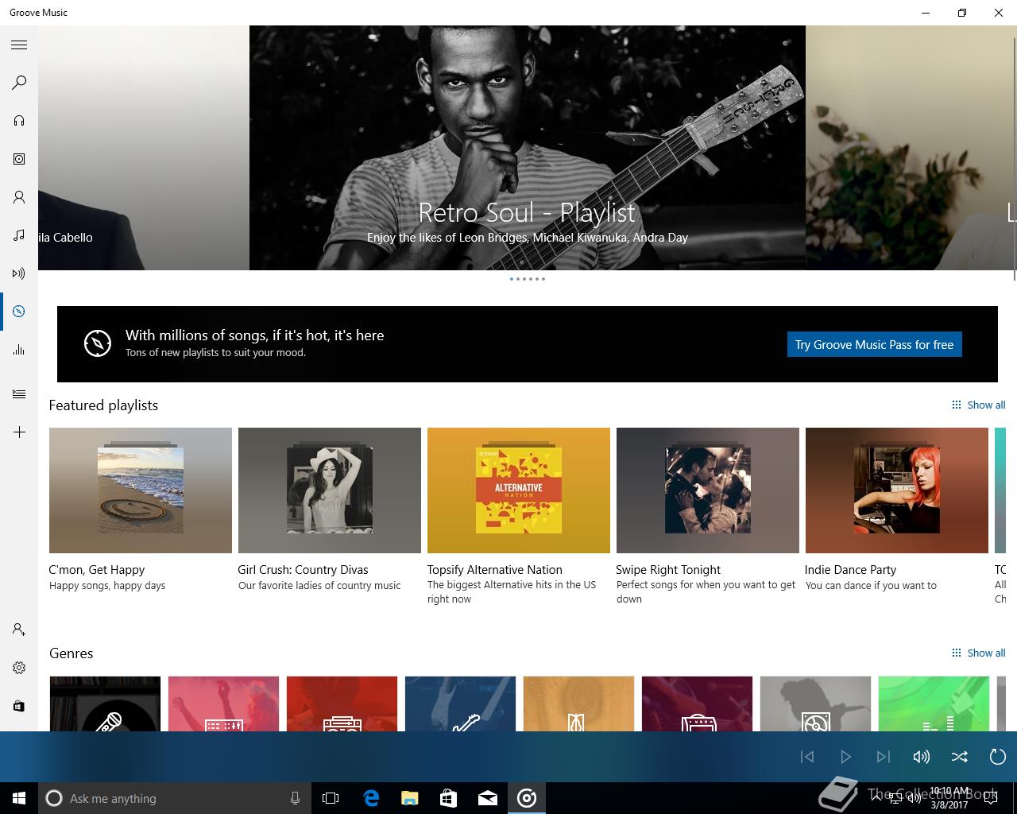Select the gray turntable genre tile

pos(815,704)
